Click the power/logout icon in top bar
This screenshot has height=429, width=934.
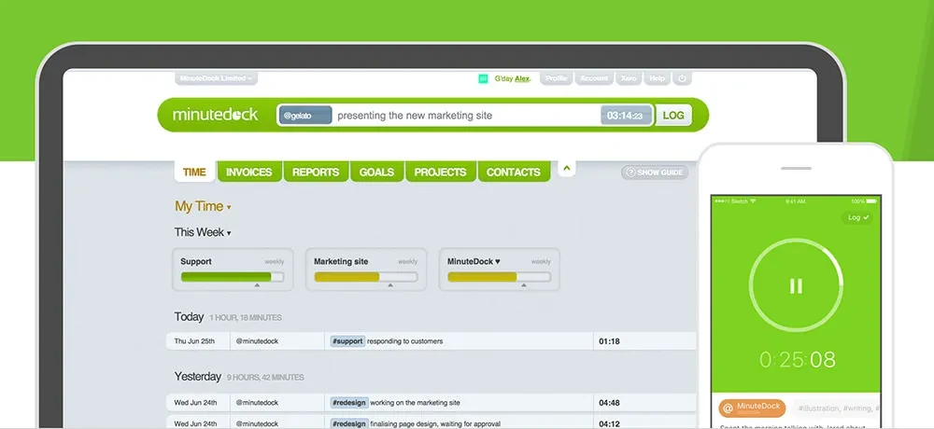pyautogui.click(x=682, y=78)
